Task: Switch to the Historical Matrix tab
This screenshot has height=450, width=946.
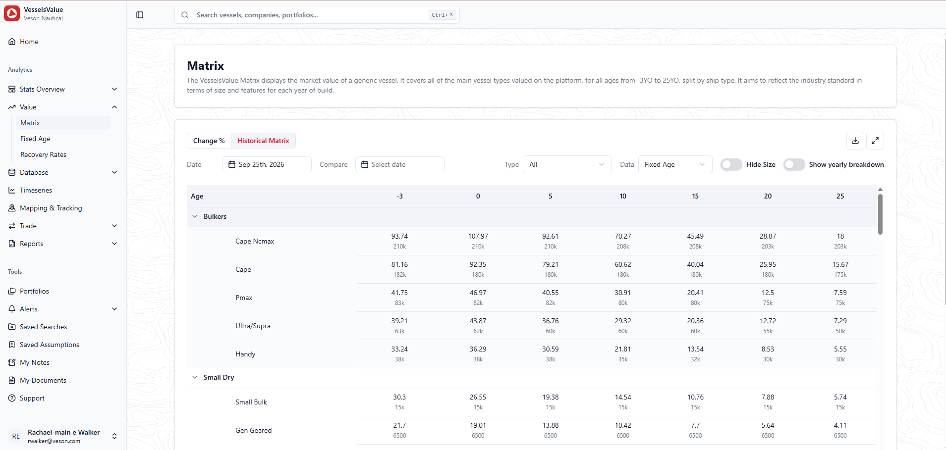Action: pyautogui.click(x=263, y=141)
